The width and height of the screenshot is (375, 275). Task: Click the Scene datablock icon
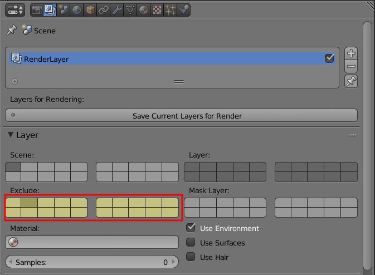27,30
